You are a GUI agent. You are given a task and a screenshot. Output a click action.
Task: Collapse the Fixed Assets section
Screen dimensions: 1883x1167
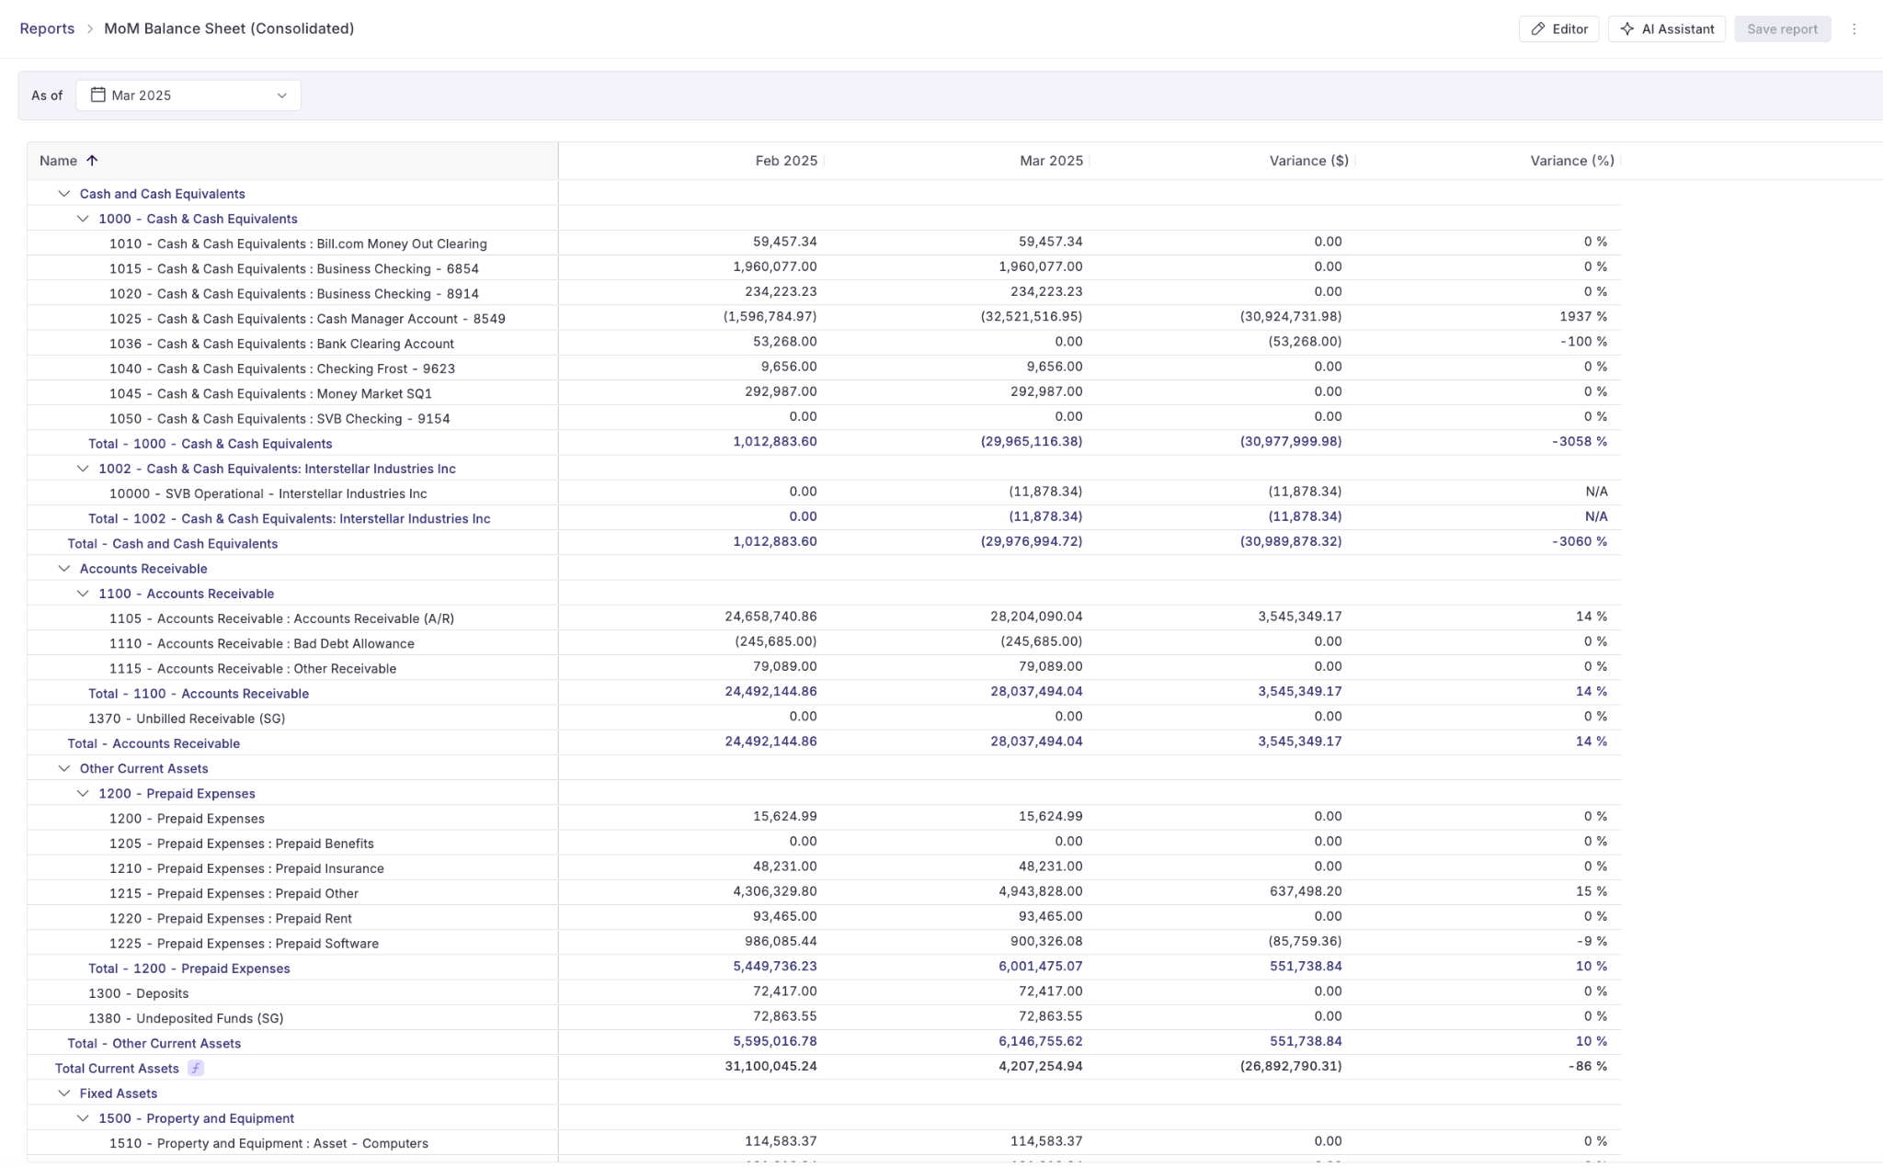click(x=64, y=1093)
